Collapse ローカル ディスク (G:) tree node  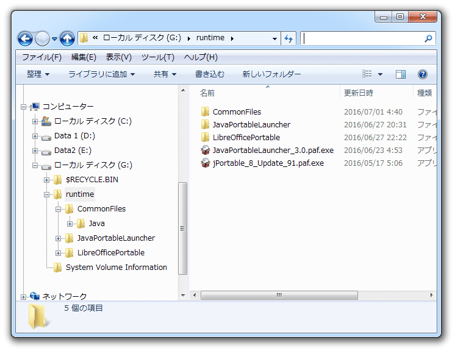35,165
